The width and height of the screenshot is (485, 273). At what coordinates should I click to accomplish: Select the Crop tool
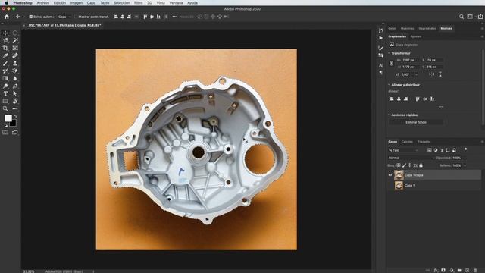click(5, 48)
